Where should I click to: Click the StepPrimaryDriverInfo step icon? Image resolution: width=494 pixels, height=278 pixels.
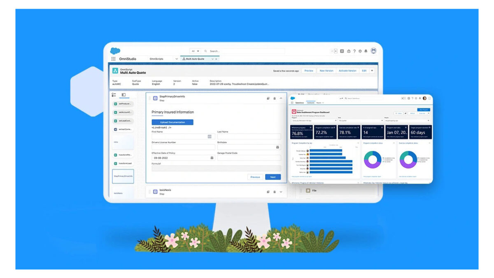pos(155,98)
